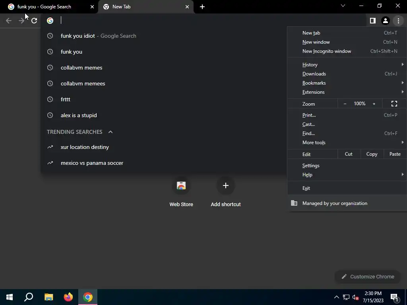407x305 pixels.
Task: Click trending arrow icon beside 'xur location destiny'
Action: pos(50,147)
